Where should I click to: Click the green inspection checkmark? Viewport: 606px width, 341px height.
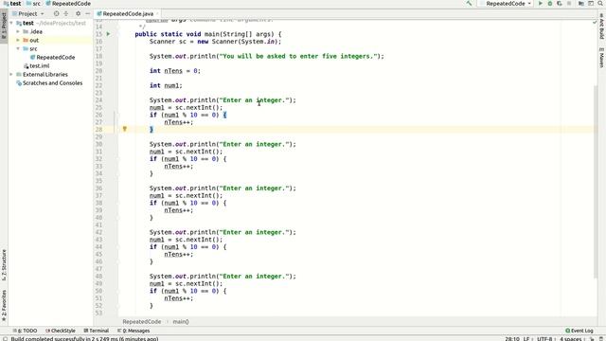coord(595,22)
